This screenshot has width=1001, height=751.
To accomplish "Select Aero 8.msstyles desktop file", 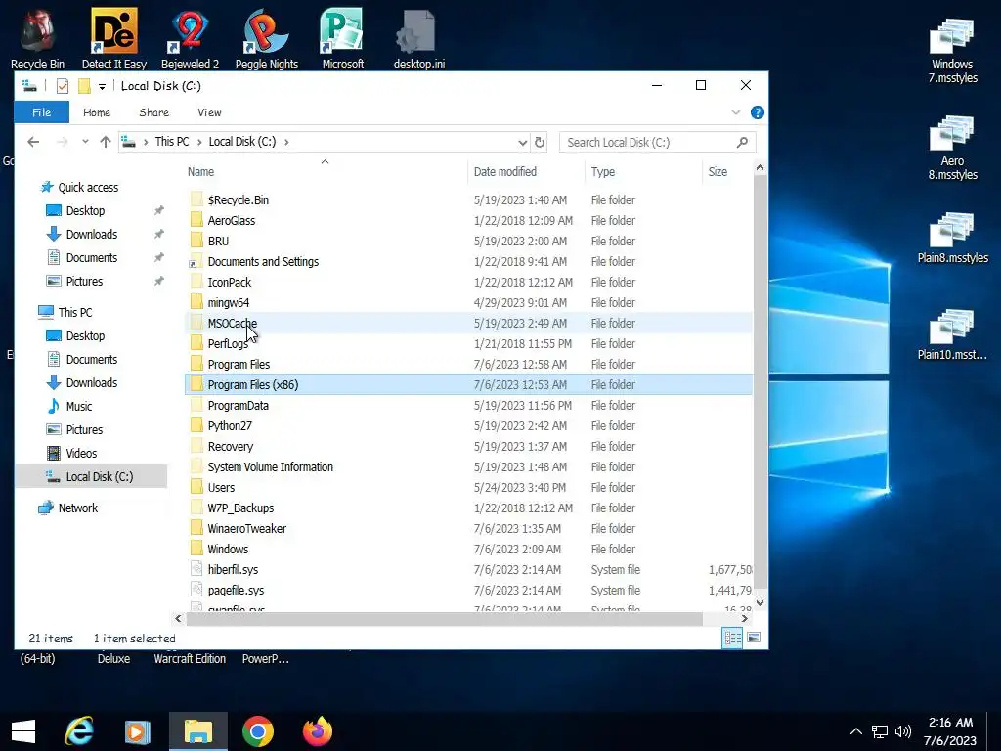I will pos(952,147).
